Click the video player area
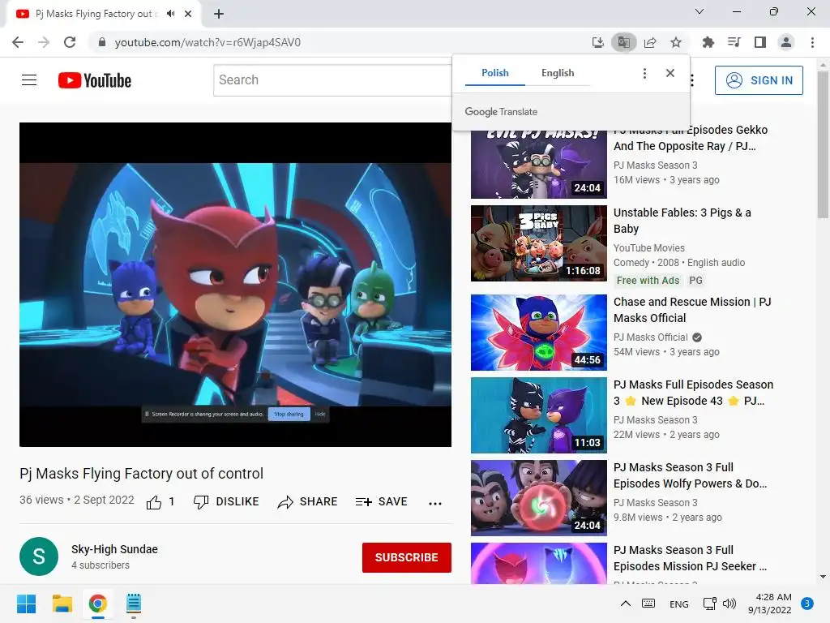This screenshot has width=830, height=623. click(x=236, y=285)
